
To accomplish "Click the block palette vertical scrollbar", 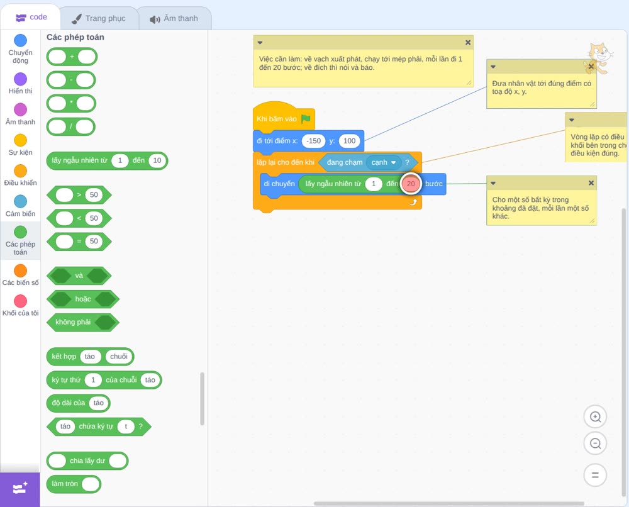I will click(x=202, y=399).
